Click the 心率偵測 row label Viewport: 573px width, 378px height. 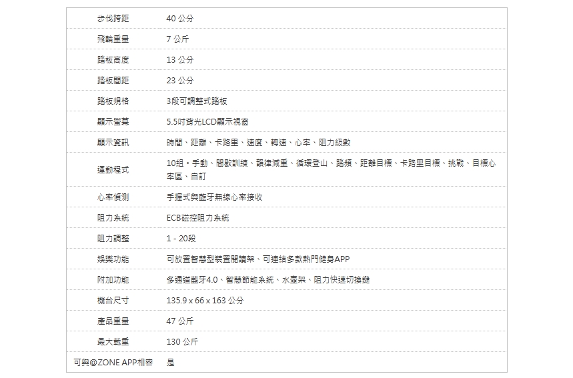tap(113, 198)
